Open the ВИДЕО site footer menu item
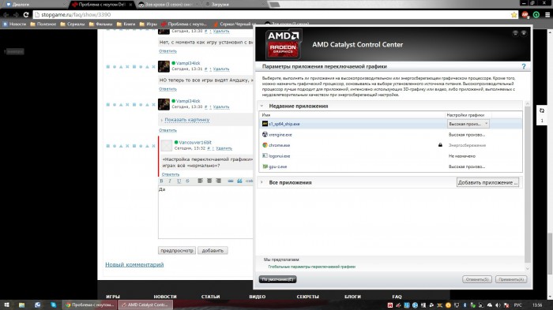553x310 pixels. [x=257, y=297]
